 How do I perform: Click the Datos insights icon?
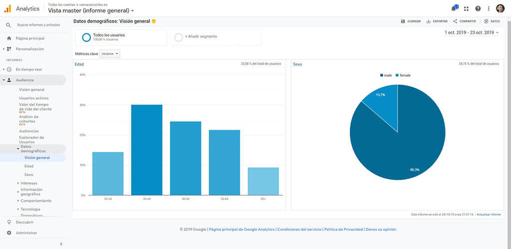[x=486, y=21]
